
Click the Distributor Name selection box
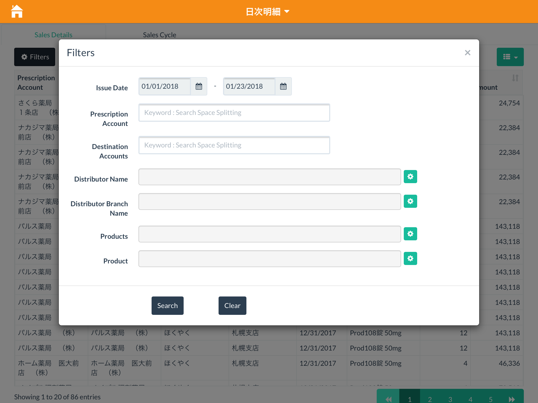click(x=269, y=177)
